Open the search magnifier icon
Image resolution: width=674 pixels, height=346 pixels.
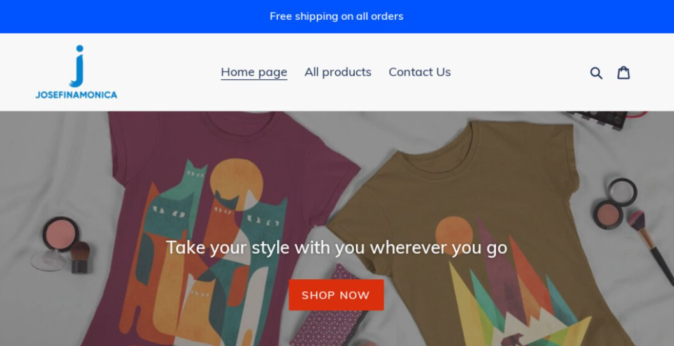tap(596, 73)
